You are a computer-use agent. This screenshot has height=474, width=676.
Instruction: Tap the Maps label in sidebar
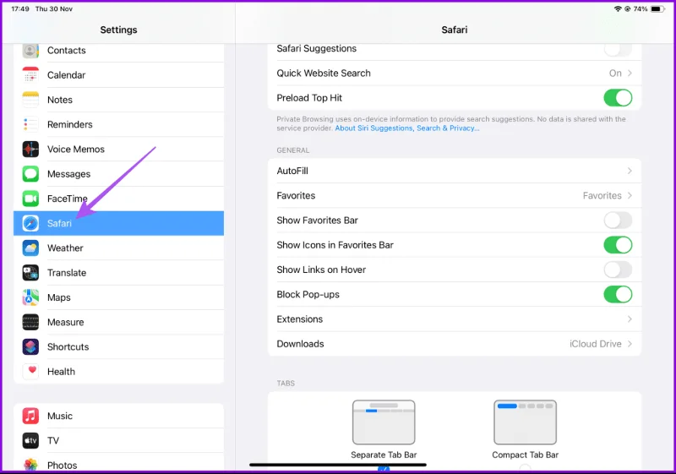59,297
